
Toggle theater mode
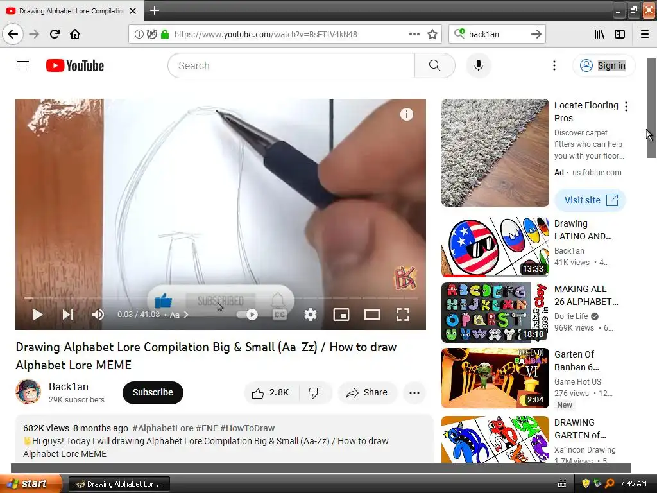[x=372, y=315]
